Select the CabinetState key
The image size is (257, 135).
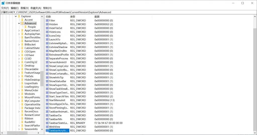click(x=32, y=48)
